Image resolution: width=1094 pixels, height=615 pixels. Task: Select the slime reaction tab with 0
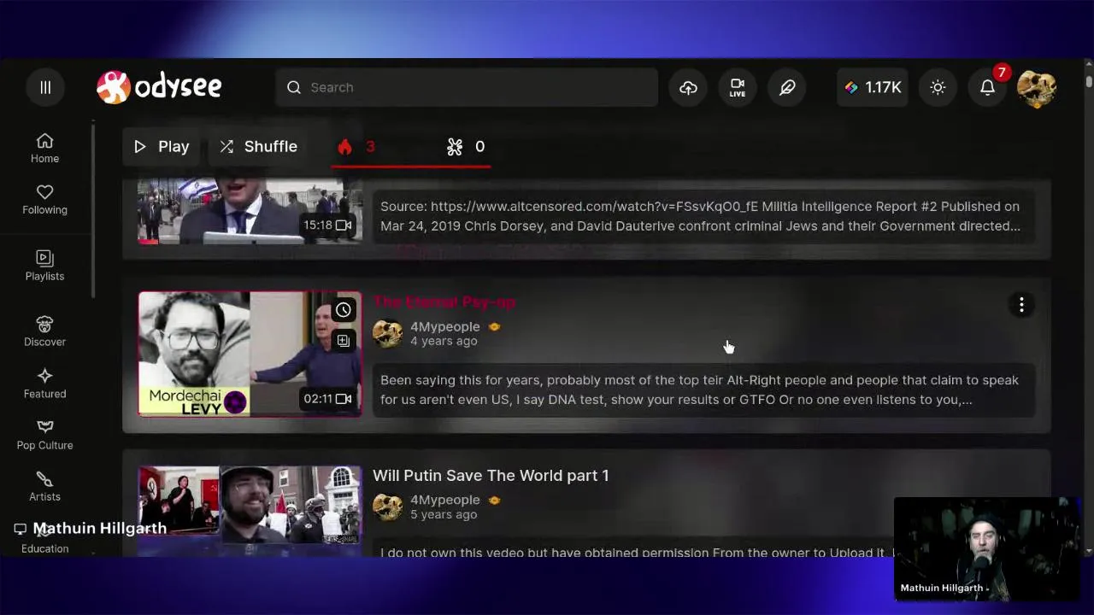click(466, 147)
